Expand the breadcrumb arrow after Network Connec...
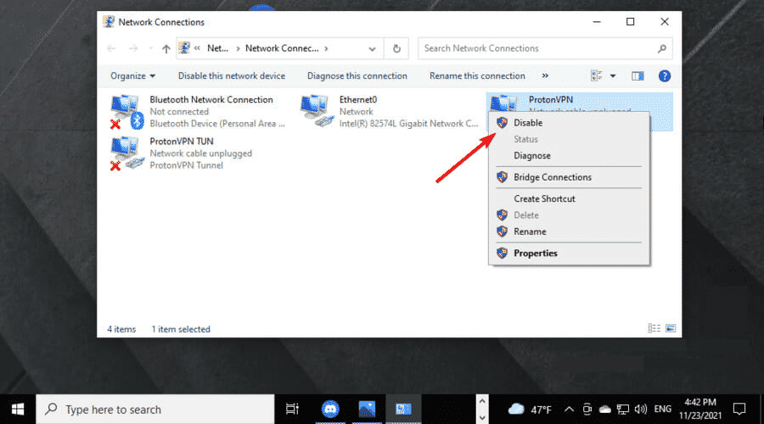764x424 pixels. pos(326,48)
